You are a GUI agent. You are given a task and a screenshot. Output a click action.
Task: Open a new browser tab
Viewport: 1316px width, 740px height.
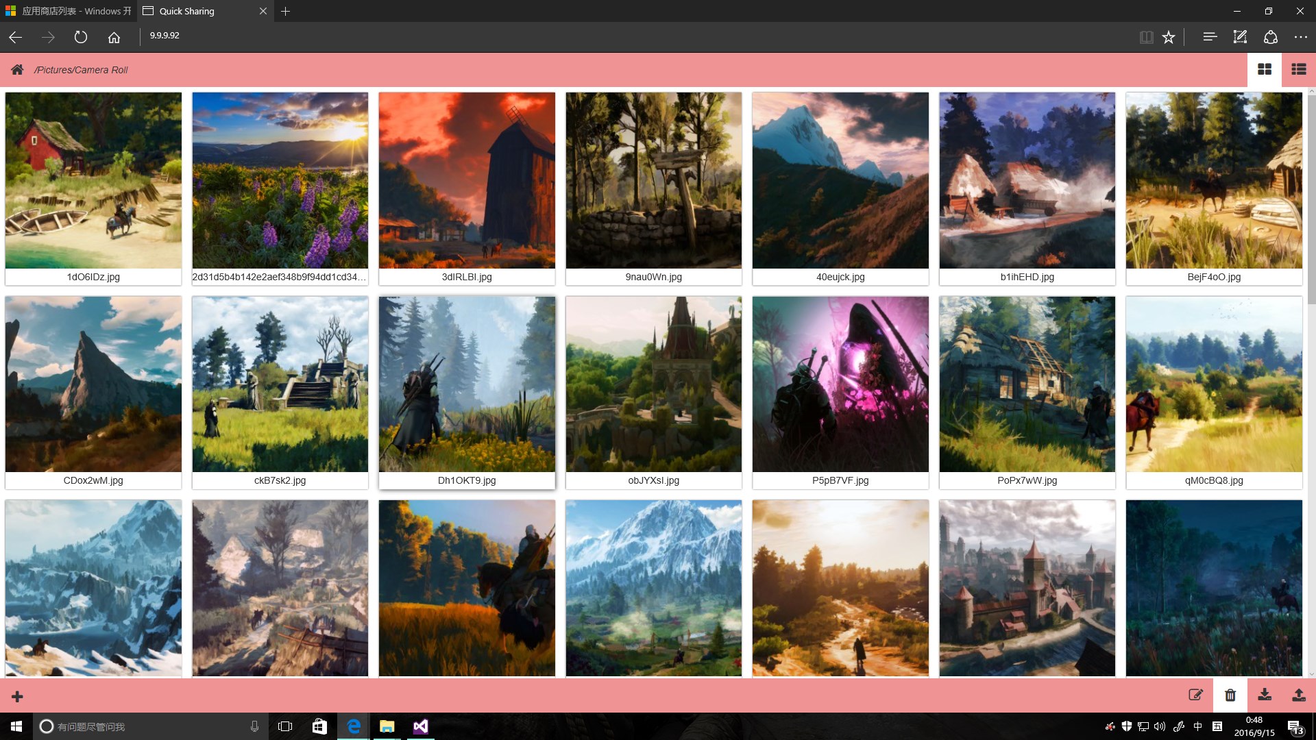tap(286, 11)
